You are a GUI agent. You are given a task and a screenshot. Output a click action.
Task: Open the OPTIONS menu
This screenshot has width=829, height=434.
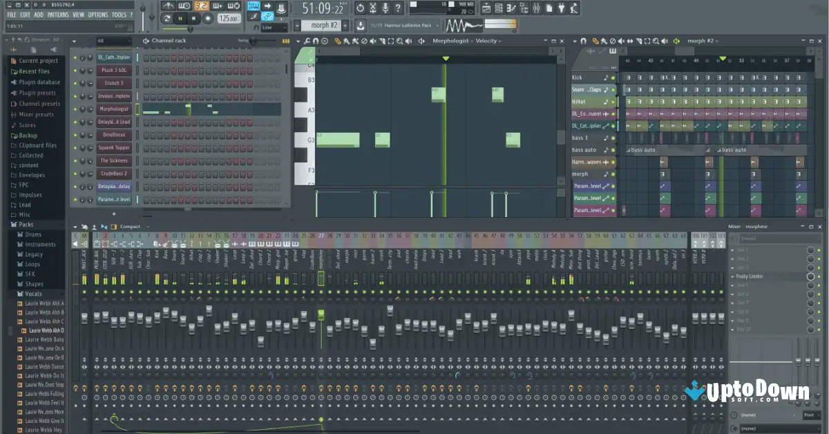(x=97, y=15)
